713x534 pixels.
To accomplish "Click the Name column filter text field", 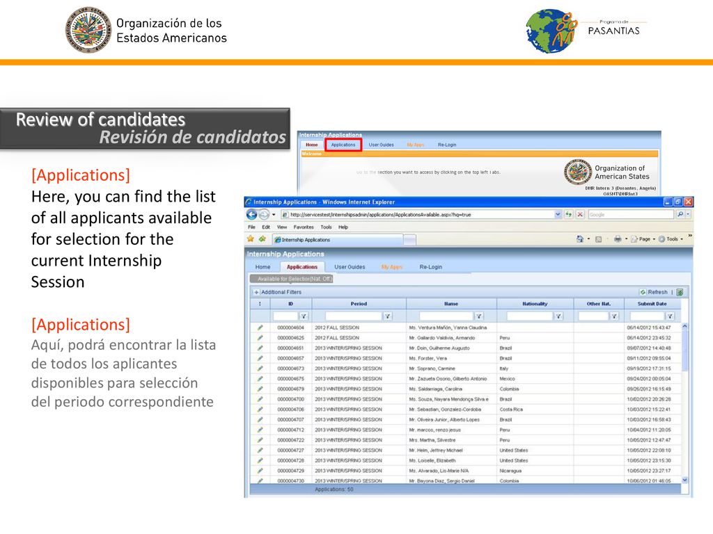I will pyautogui.click(x=446, y=316).
